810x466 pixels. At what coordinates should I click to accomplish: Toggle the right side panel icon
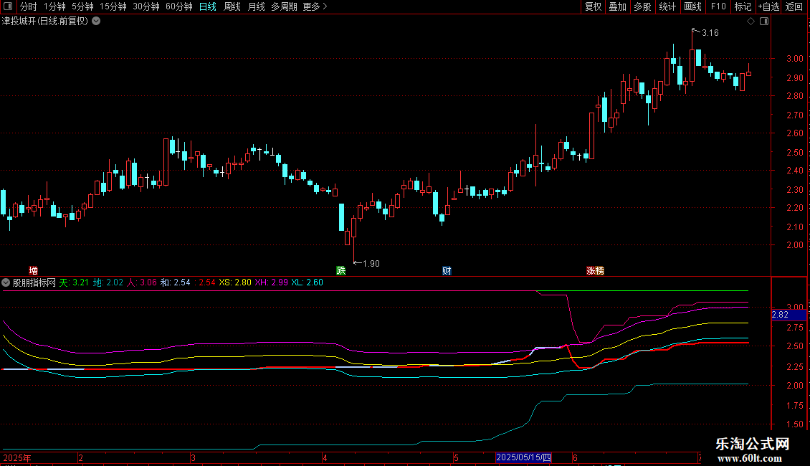[764, 22]
